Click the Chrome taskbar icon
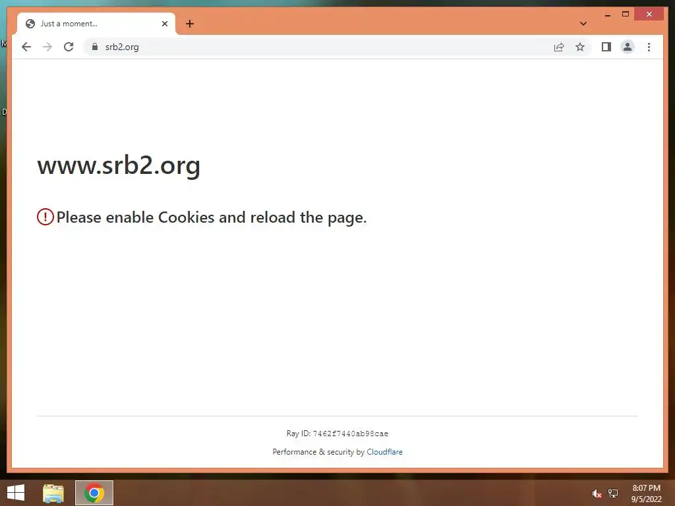The height and width of the screenshot is (506, 675). click(94, 493)
